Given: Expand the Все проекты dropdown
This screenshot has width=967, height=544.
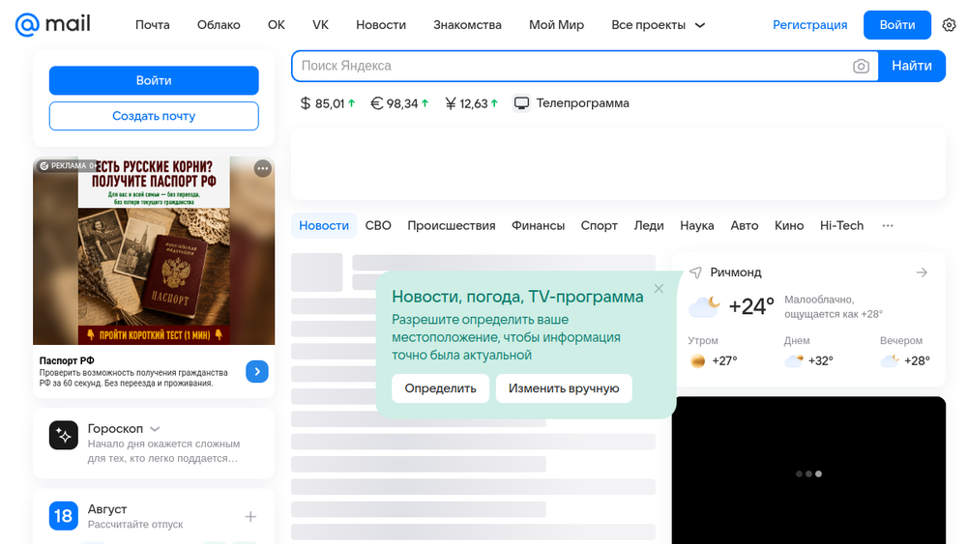Looking at the screenshot, I should click(658, 25).
